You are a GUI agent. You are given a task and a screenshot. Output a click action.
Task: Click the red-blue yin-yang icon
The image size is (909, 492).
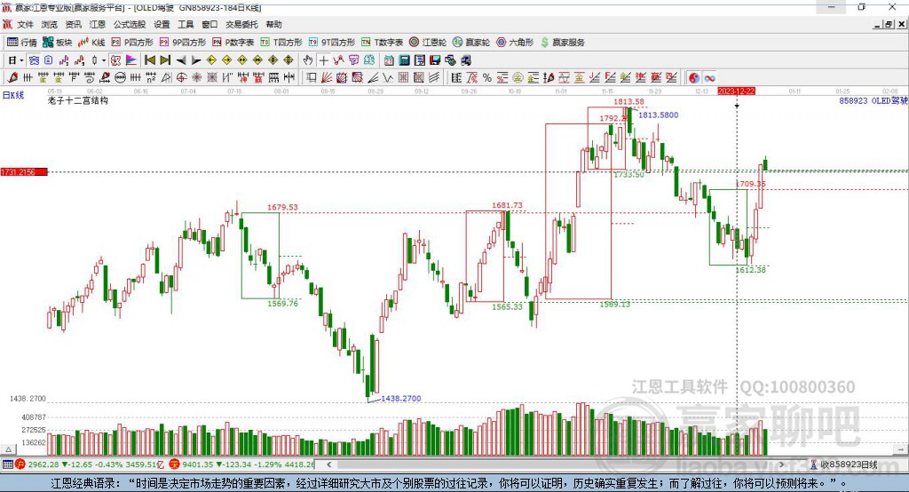[694, 78]
